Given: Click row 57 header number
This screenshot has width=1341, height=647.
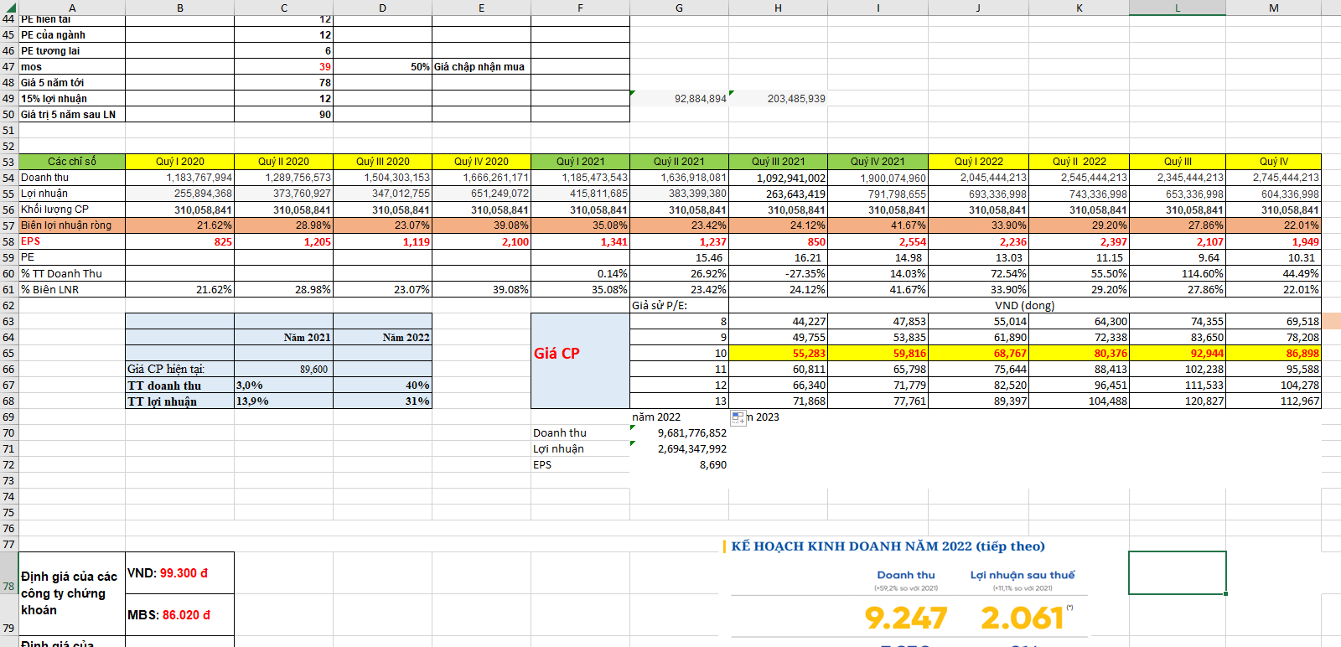Looking at the screenshot, I should tap(8, 225).
